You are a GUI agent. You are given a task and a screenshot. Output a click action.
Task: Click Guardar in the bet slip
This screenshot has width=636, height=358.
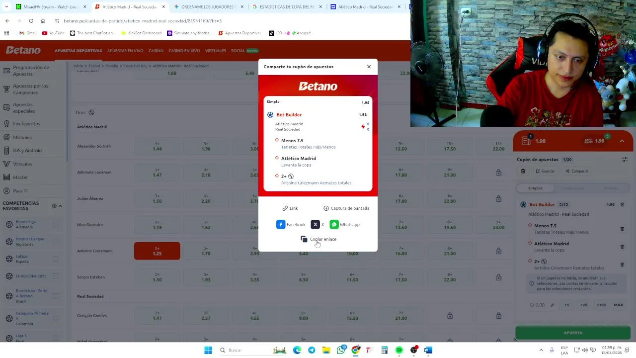(545, 171)
